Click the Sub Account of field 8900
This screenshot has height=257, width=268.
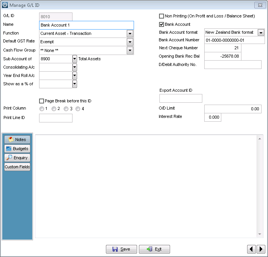pyautogui.click(x=56, y=59)
